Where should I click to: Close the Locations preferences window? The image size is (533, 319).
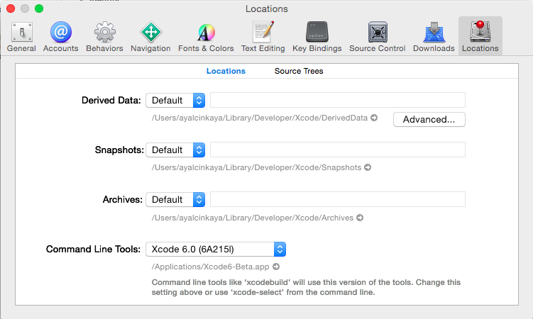coord(11,9)
